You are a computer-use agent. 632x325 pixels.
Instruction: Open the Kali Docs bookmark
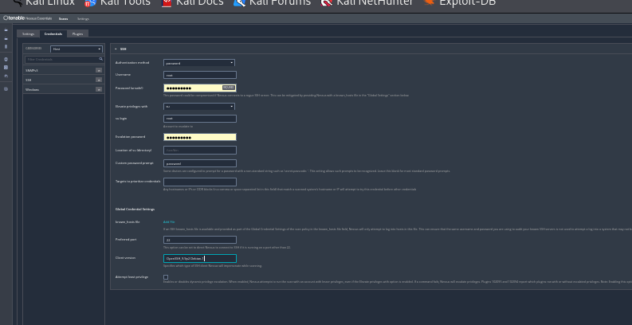[192, 3]
